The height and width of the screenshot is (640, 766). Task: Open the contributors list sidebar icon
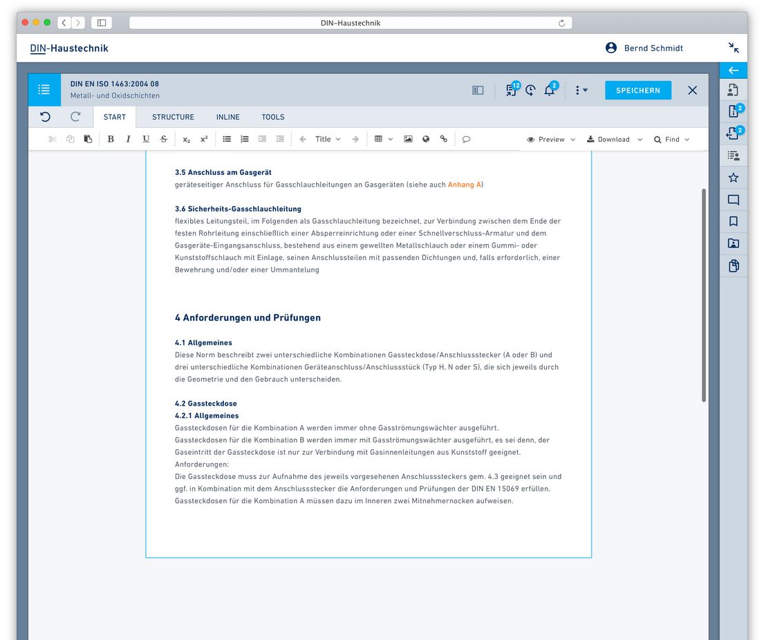point(734,156)
